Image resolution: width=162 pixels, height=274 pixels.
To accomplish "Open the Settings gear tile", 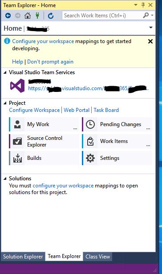I will (x=117, y=158).
